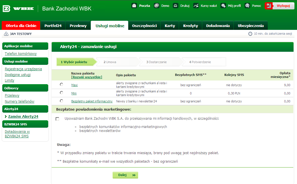Click step 1 Wybór pakietu
The width and height of the screenshot is (297, 184).
[x=76, y=62]
